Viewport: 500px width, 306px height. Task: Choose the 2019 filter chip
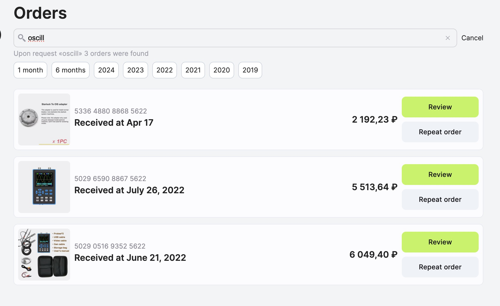250,70
